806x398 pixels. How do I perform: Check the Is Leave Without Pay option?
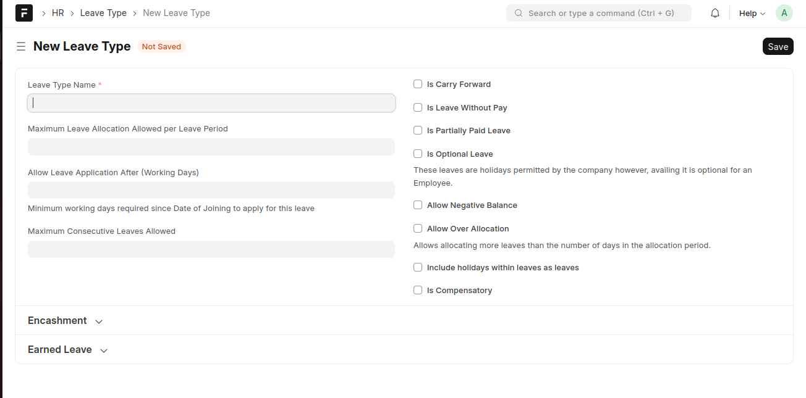point(418,107)
